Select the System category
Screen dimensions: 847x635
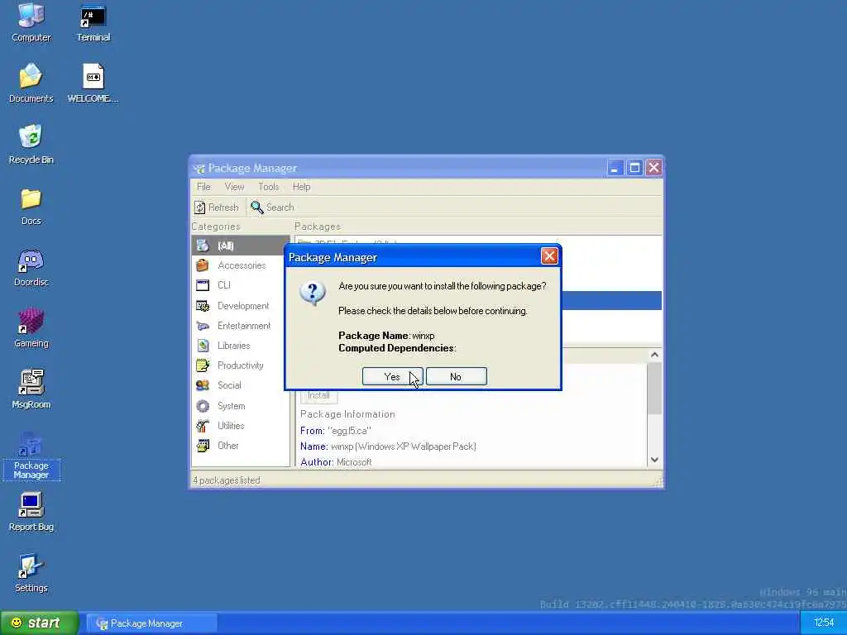pos(241,405)
